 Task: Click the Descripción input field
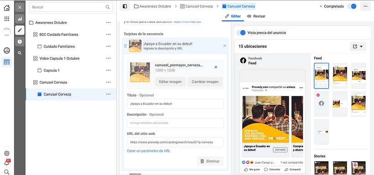coord(175,123)
